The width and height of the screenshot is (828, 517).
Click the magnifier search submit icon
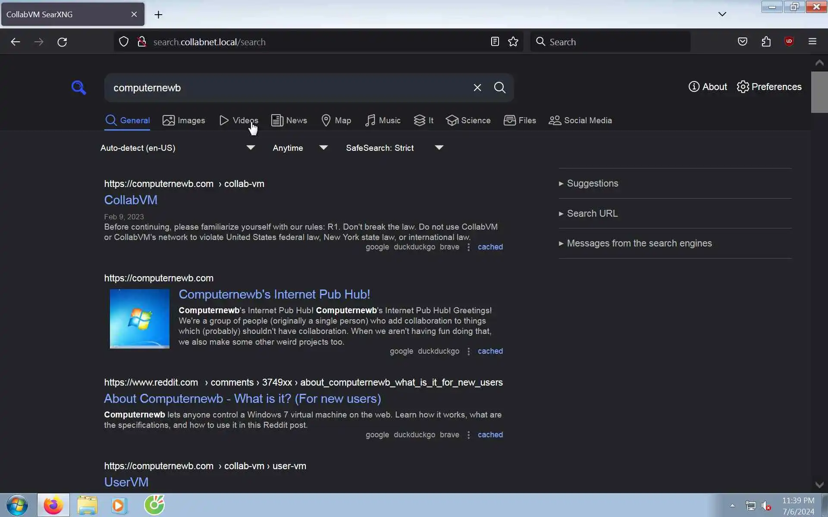[499, 87]
